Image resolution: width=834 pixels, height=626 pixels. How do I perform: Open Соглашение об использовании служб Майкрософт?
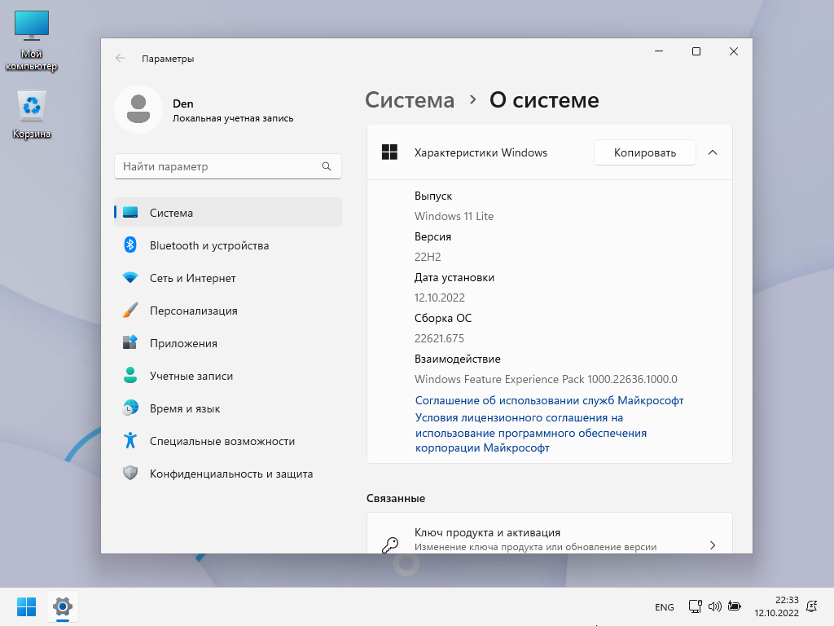(x=549, y=400)
